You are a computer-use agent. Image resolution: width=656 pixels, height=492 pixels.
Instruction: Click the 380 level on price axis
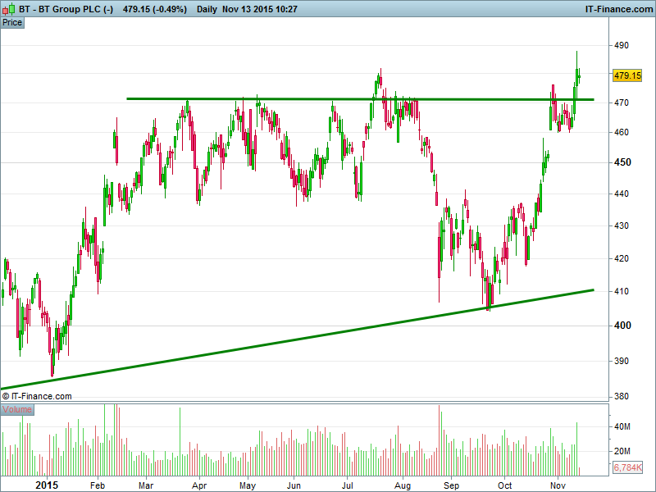621,397
